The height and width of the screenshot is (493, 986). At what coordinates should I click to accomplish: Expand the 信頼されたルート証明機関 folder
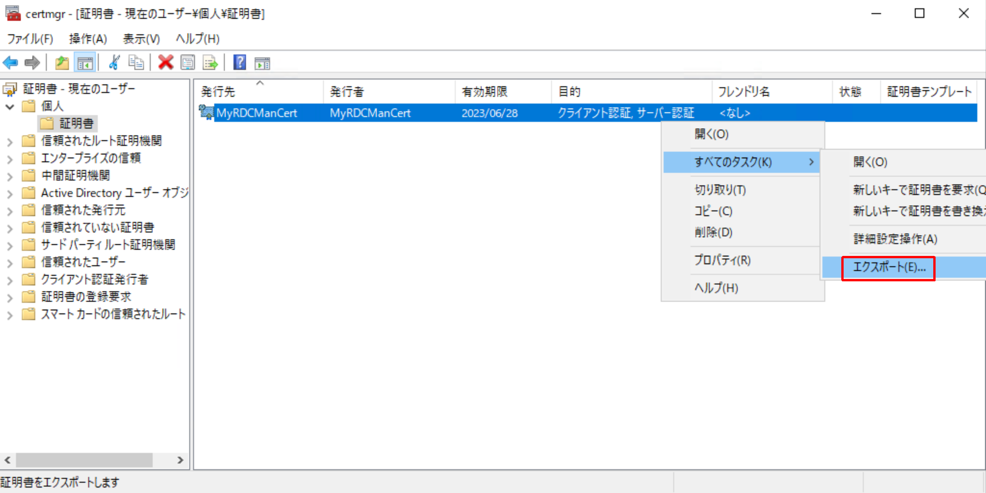[x=10, y=142]
